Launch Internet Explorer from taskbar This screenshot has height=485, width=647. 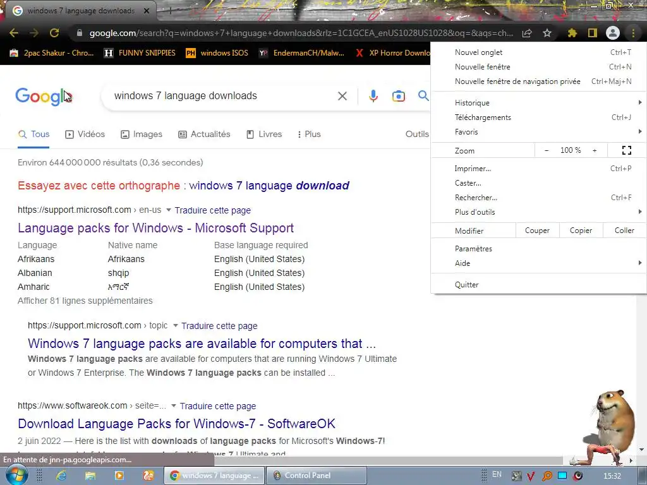tap(61, 476)
